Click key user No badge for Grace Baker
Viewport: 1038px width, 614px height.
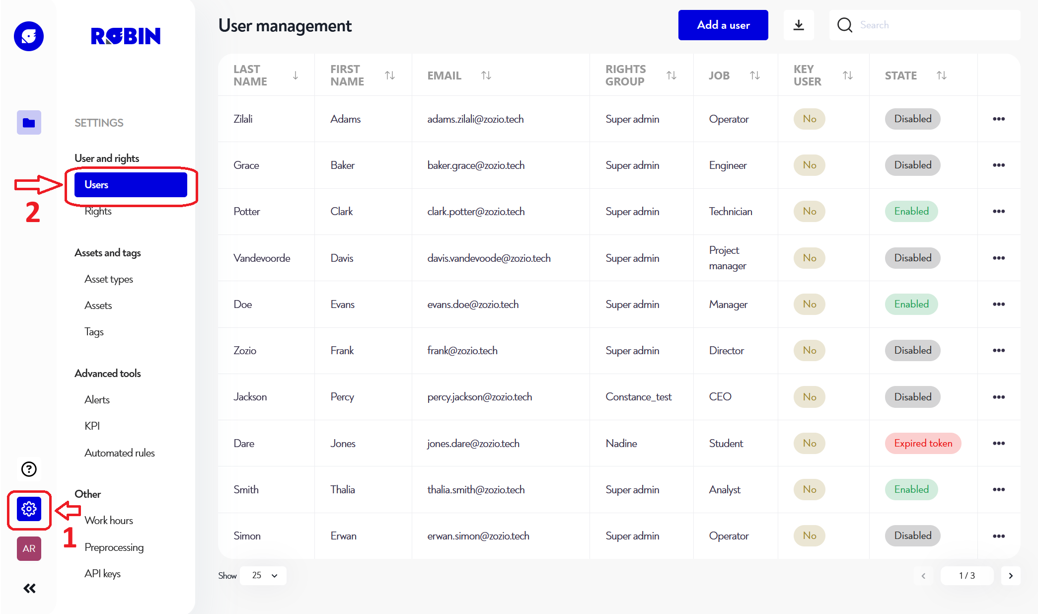click(x=810, y=165)
